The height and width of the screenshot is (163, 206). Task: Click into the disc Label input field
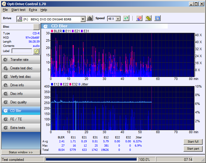coord(22,51)
